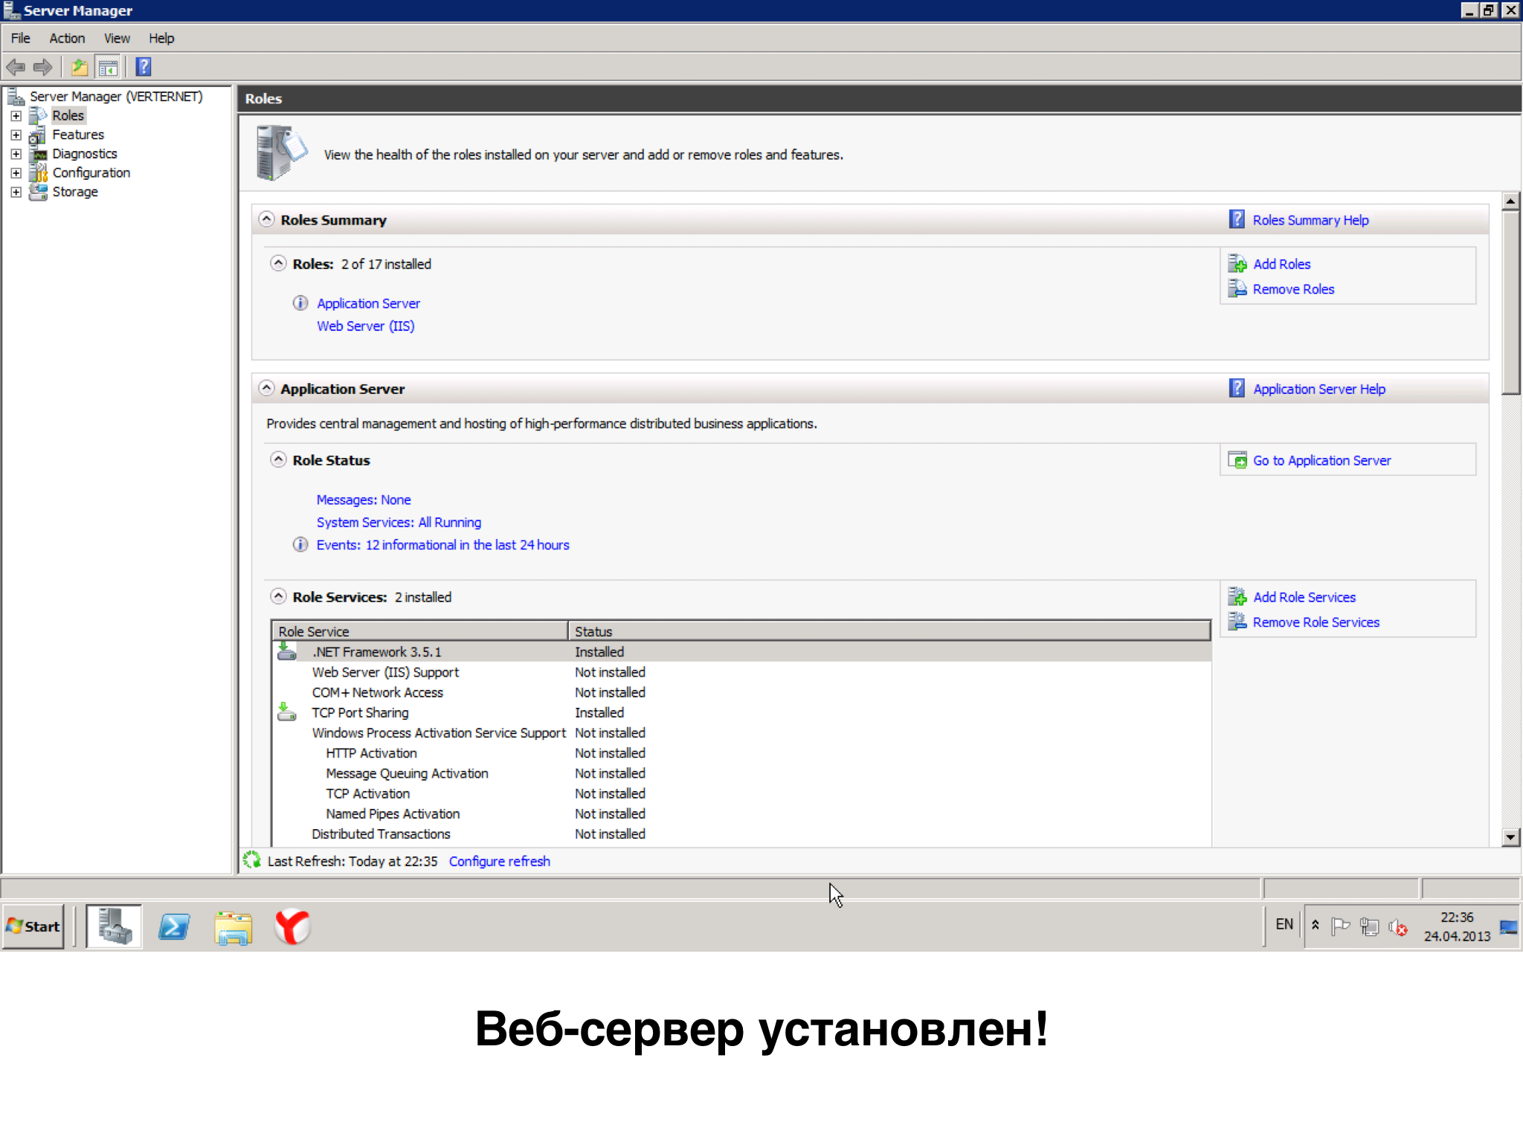The height and width of the screenshot is (1142, 1523).
Task: Click the Remove Role Services icon
Action: click(1237, 622)
